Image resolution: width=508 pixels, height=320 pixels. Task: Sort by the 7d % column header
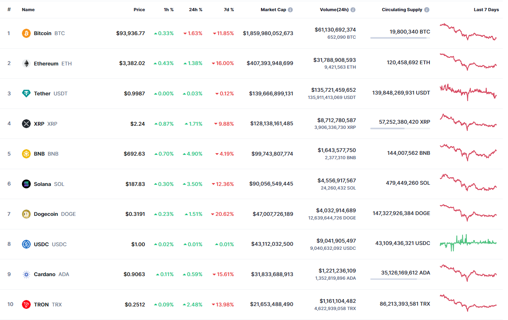tap(229, 10)
